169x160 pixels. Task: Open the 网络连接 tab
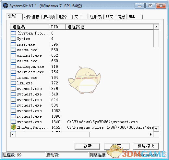tap(32, 17)
